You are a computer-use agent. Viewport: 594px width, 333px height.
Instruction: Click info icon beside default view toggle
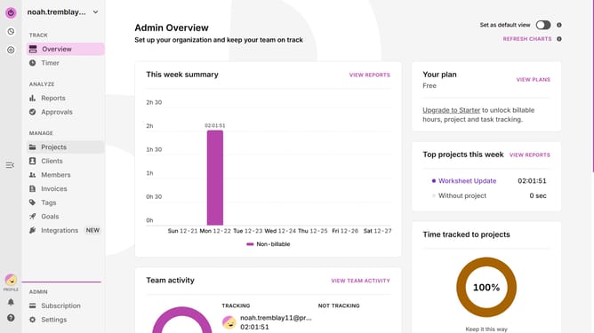coord(559,25)
